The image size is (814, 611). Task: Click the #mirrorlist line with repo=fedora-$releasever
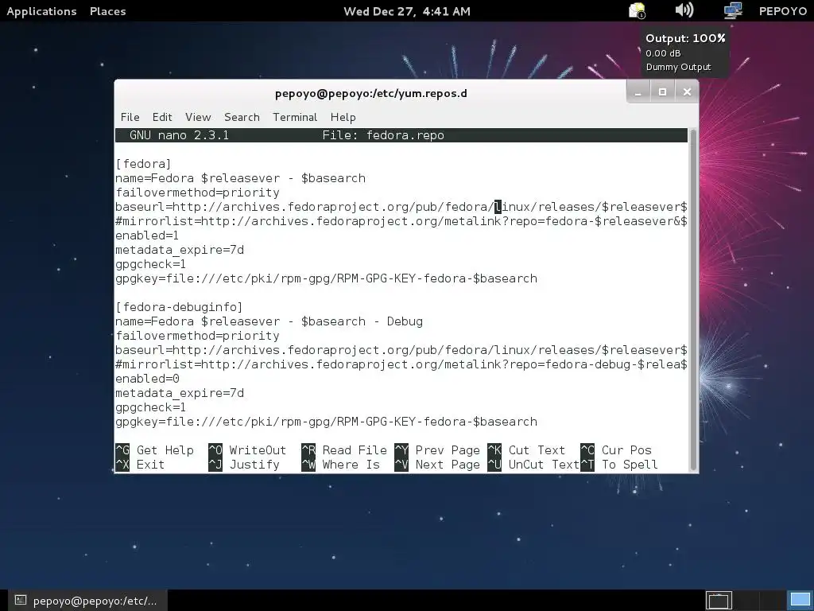[x=401, y=221]
